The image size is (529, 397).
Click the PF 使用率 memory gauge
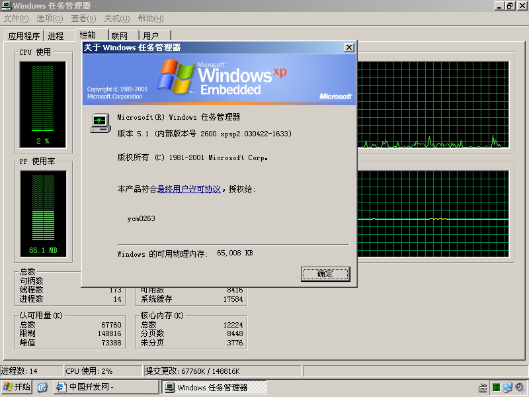(x=43, y=214)
